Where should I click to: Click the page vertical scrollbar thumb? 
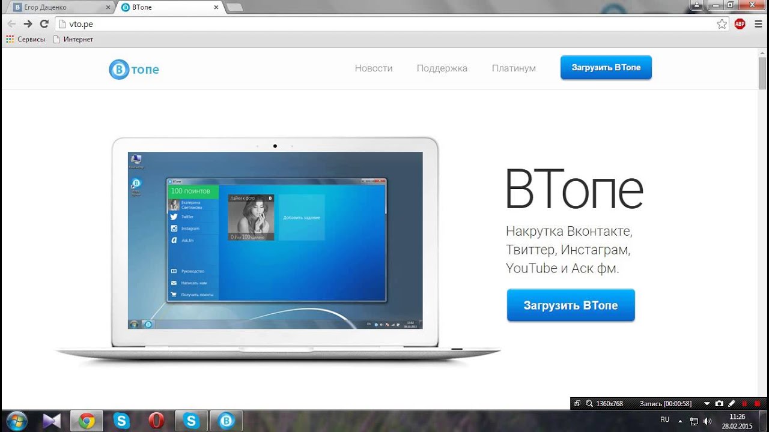[762, 74]
